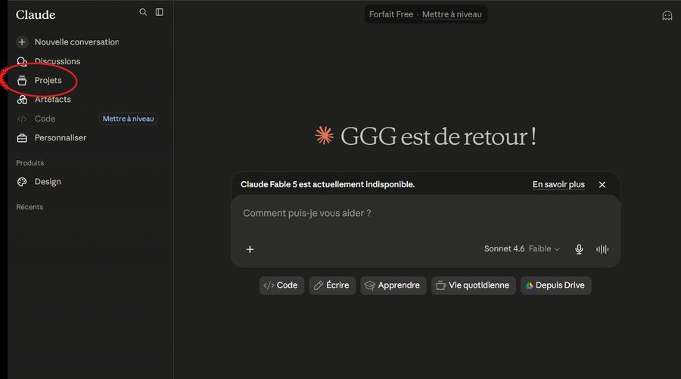Open Personnaliser settings
The height and width of the screenshot is (379, 681).
61,137
